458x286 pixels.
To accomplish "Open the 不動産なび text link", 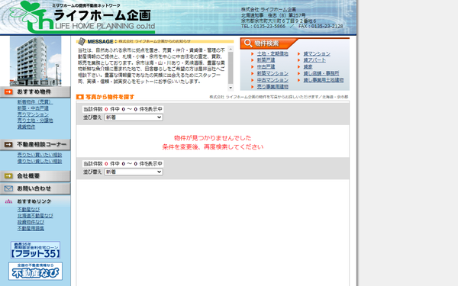I will 29,210.
